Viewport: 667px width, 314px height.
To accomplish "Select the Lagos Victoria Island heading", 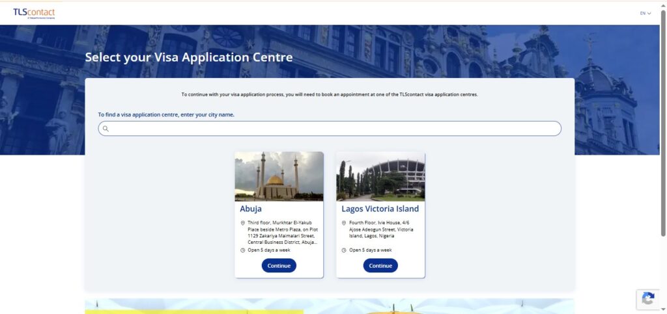I will 380,209.
